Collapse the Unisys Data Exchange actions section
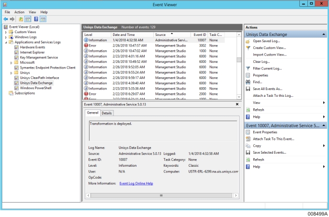The height and width of the screenshot is (217, 329). 324,34
